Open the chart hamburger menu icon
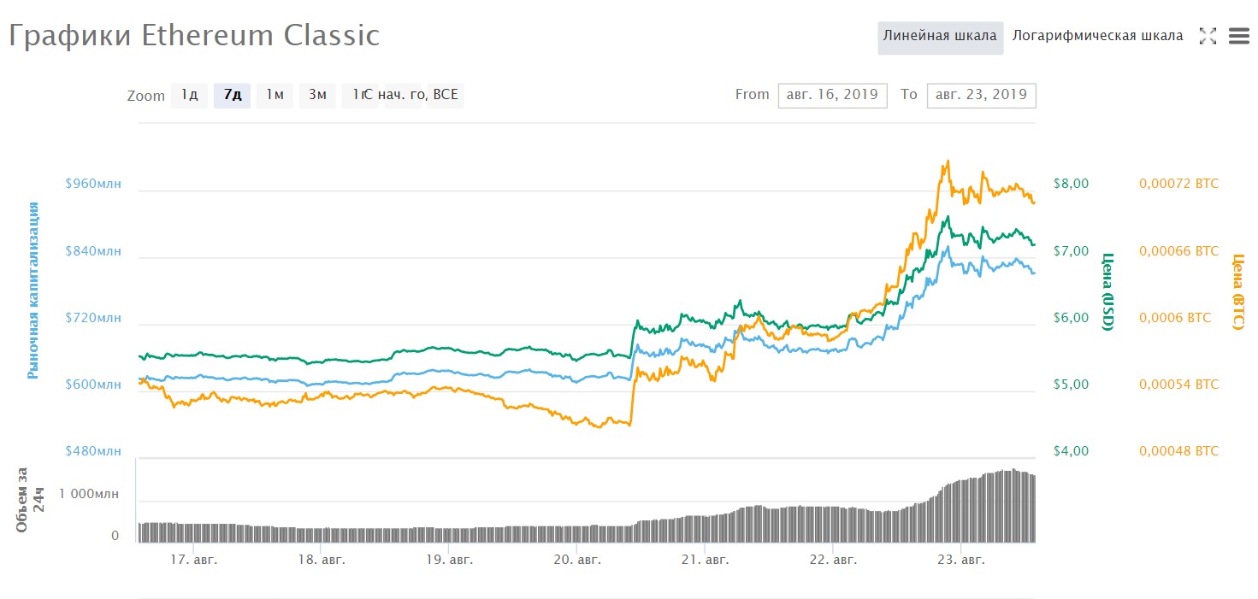This screenshot has width=1258, height=599. (1238, 36)
